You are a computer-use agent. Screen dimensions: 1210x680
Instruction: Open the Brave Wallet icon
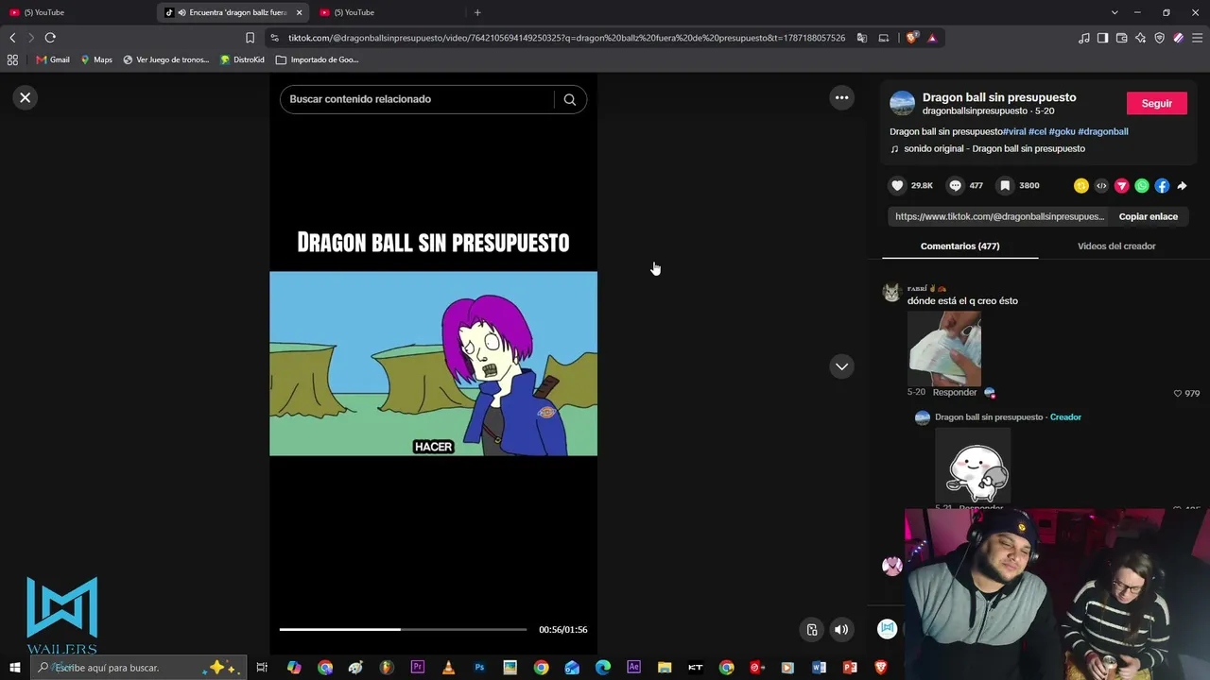[x=1121, y=38]
